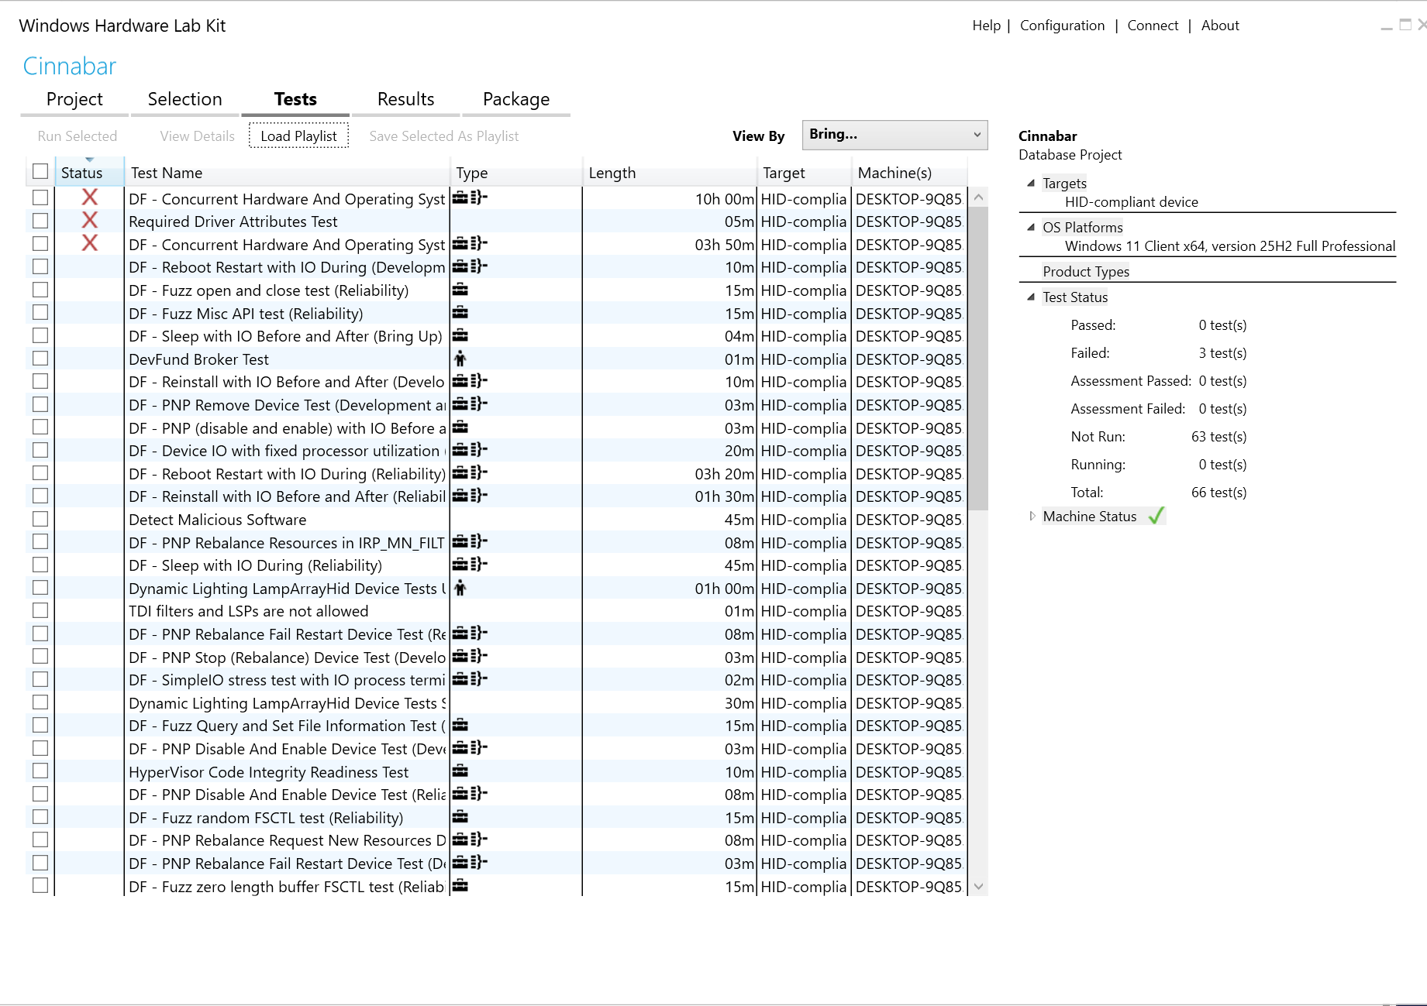
Task: Open the Help menu
Action: pyautogui.click(x=987, y=26)
